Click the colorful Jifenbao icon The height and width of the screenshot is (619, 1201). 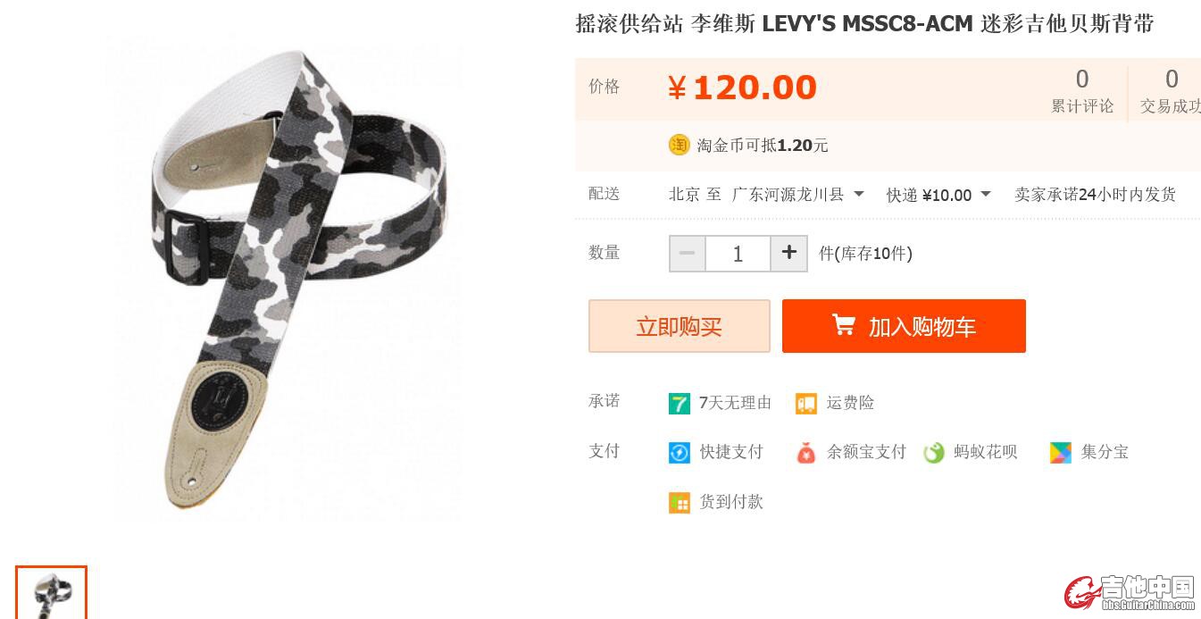coord(1060,453)
